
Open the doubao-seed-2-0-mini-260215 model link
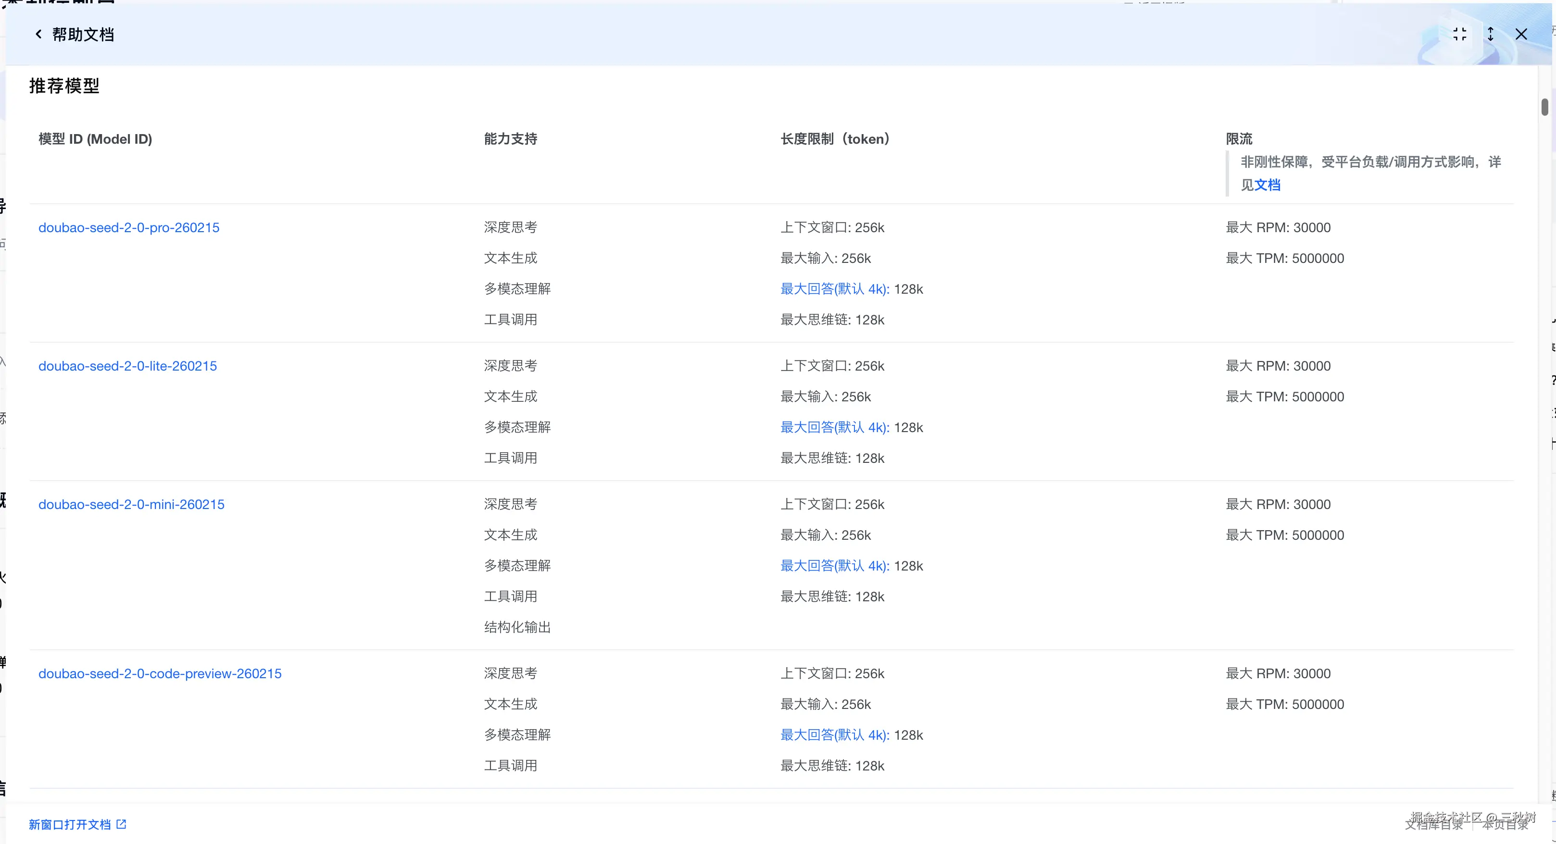coord(131,504)
